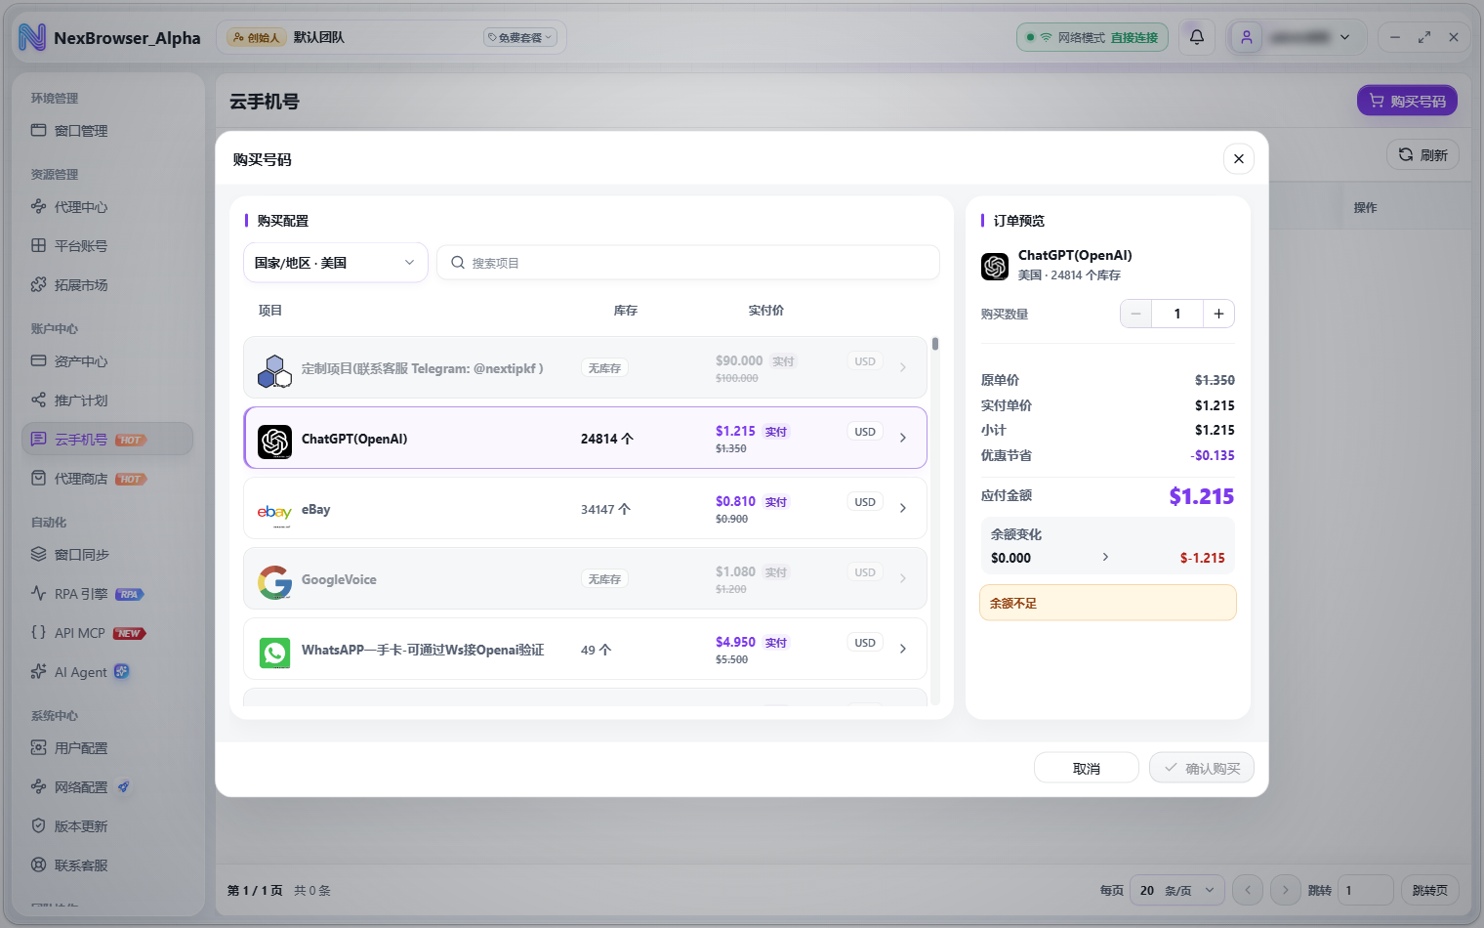Select the ChatGPT(OpenAI) project row
Screen dimensions: 1484x928
tap(585, 438)
